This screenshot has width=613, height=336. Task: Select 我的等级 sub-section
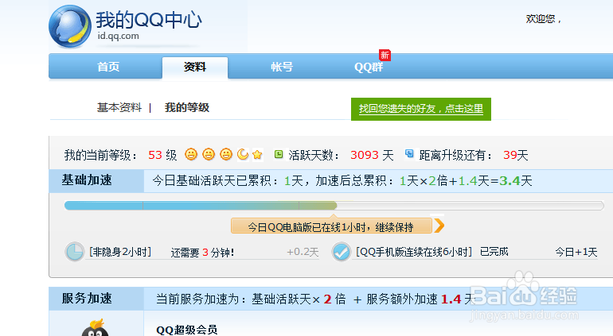click(187, 107)
